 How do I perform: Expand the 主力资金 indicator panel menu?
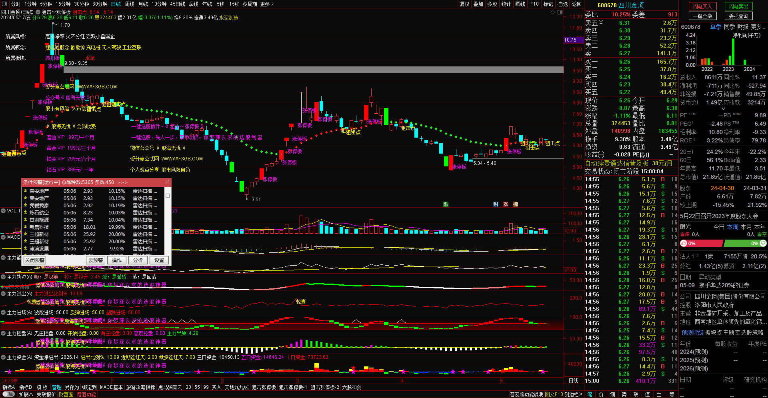[3, 357]
